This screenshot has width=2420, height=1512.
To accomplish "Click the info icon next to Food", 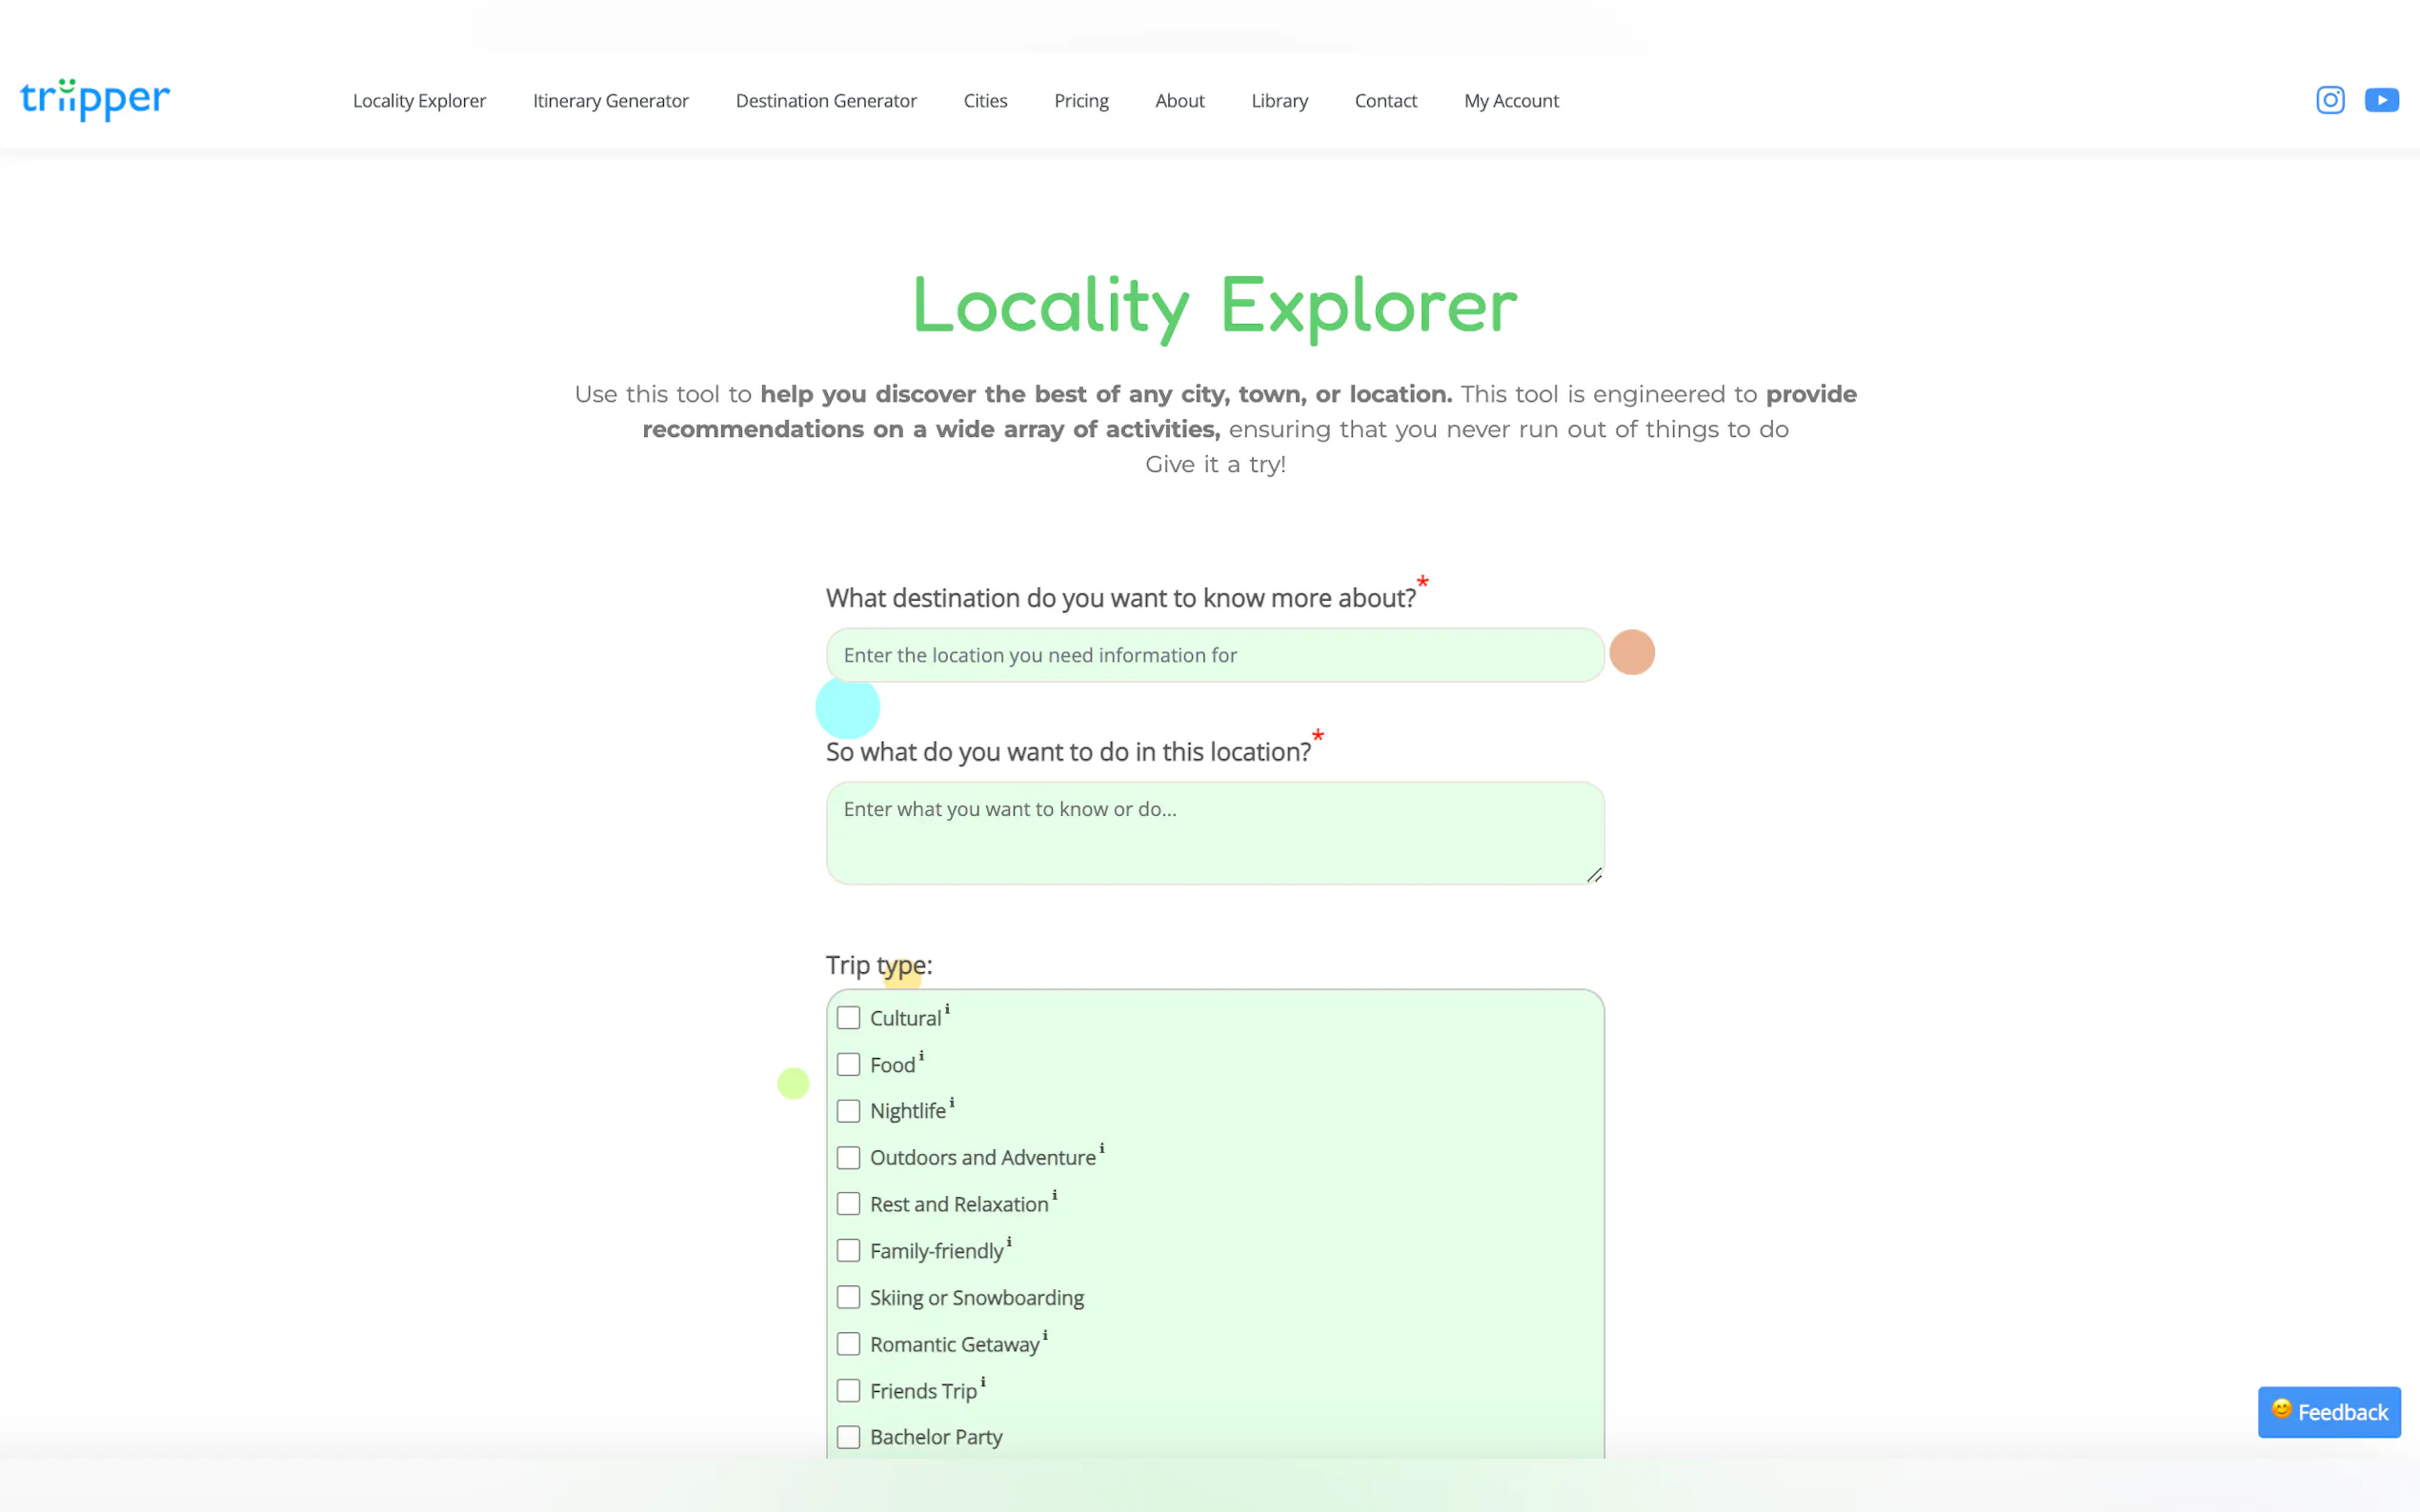I will point(921,1056).
